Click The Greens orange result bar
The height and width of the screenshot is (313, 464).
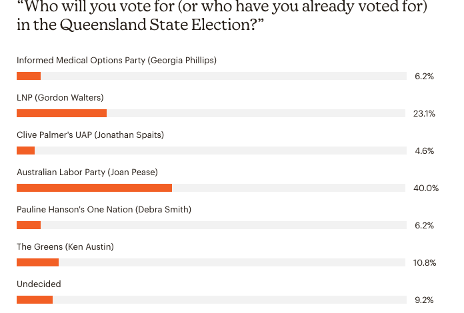37,262
